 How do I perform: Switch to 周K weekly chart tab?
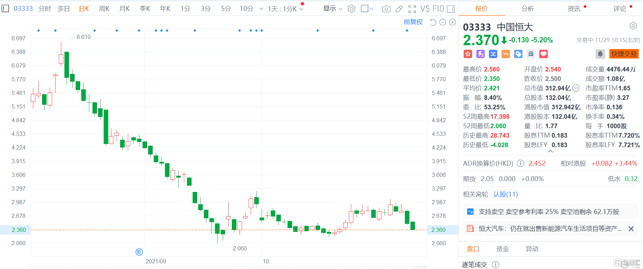tap(104, 9)
